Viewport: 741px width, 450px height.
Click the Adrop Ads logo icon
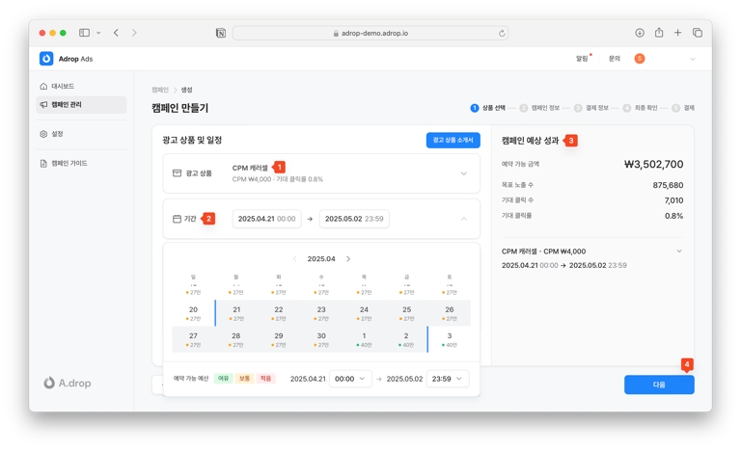[46, 59]
